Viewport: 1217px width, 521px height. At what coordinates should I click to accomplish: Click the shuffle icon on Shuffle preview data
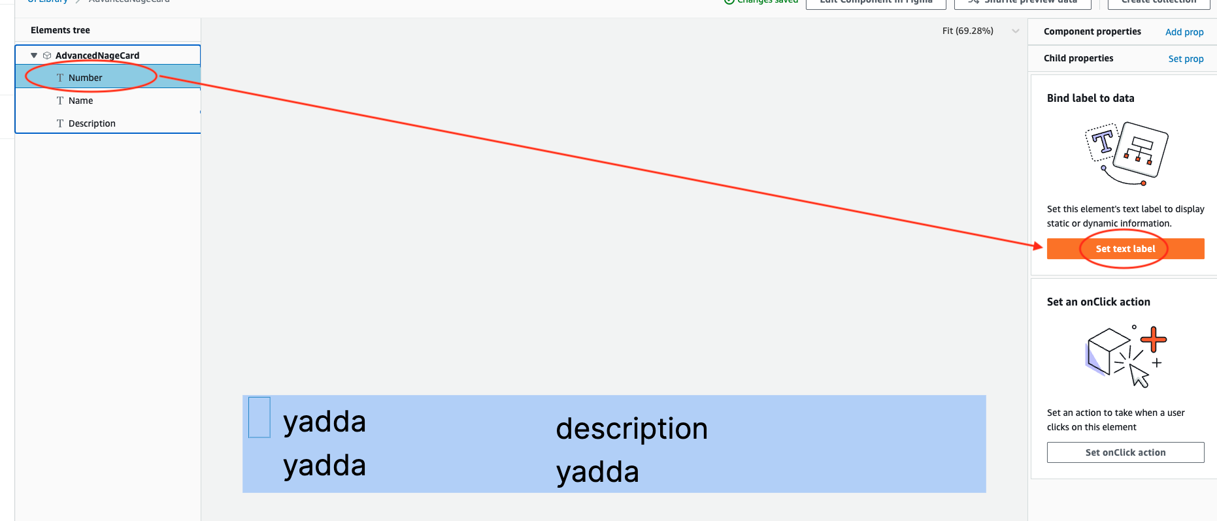coord(972,1)
